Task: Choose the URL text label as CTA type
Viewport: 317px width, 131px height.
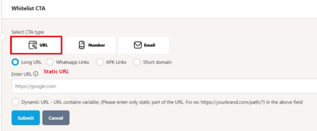Action: [44, 45]
